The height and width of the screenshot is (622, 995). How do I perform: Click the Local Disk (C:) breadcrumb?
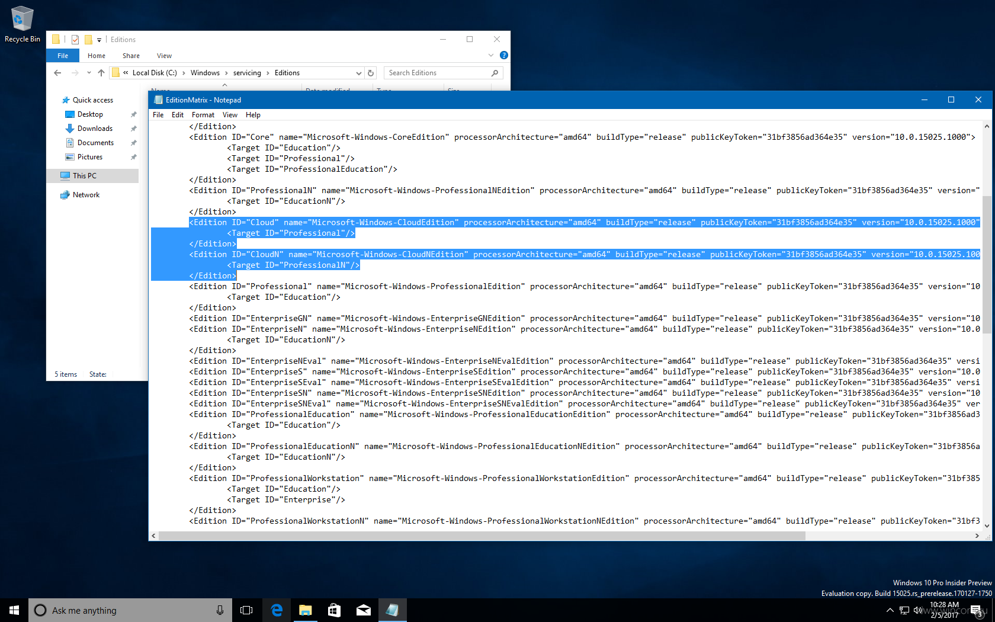pos(155,73)
